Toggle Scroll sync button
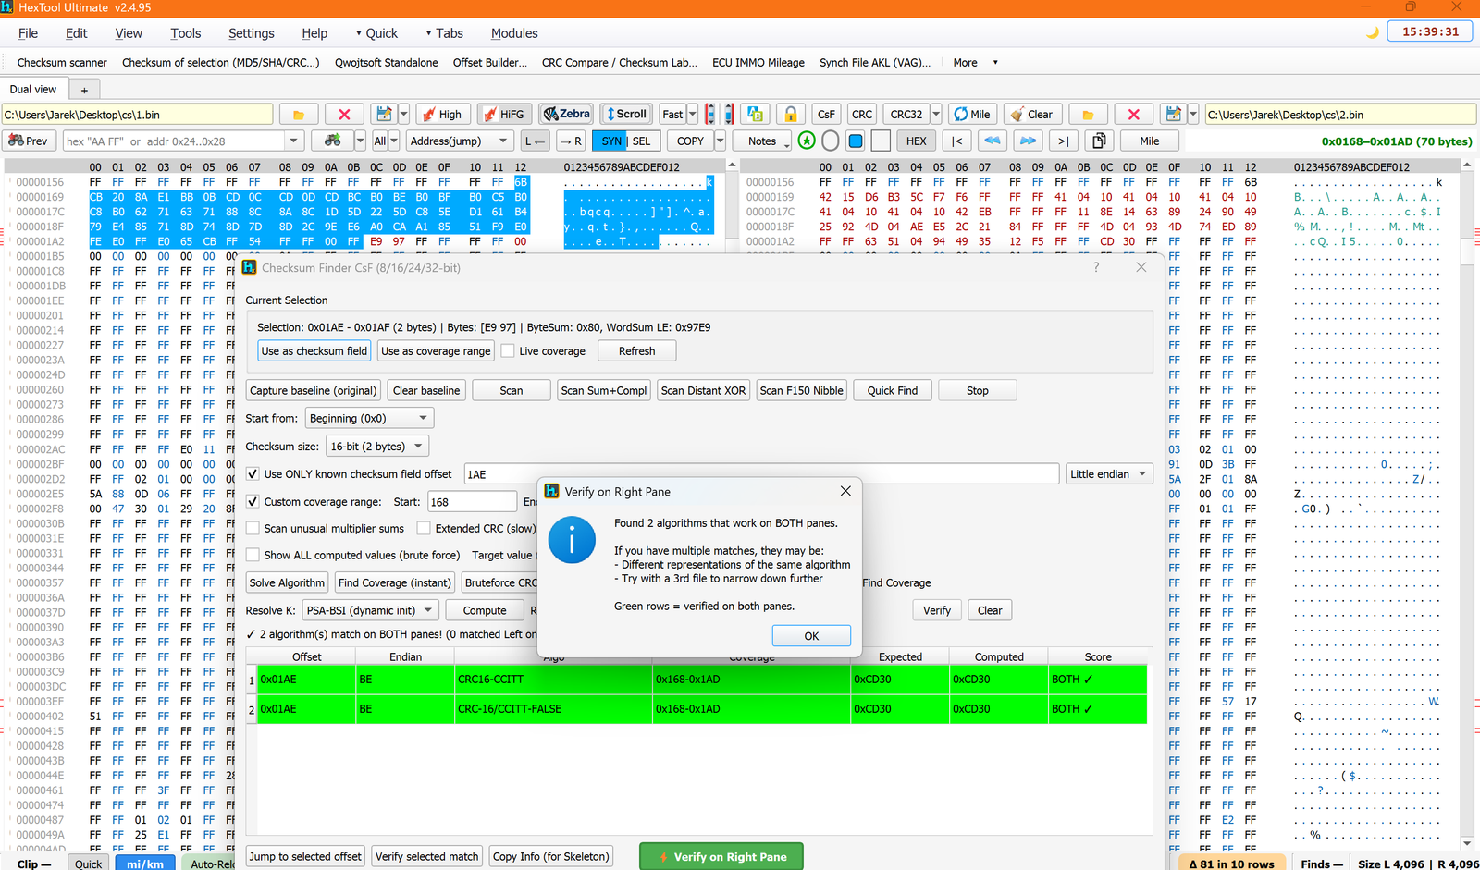 point(626,115)
